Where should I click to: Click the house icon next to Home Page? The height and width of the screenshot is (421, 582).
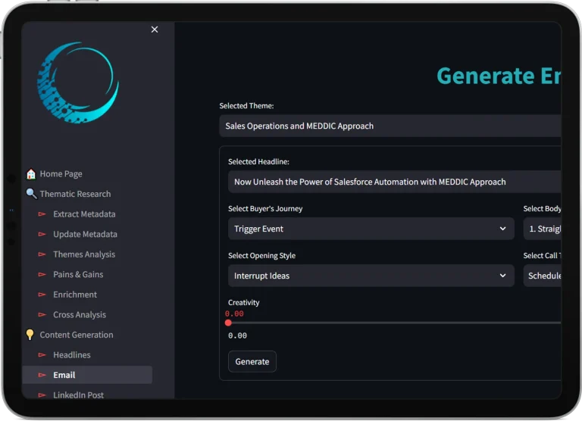[x=31, y=174]
